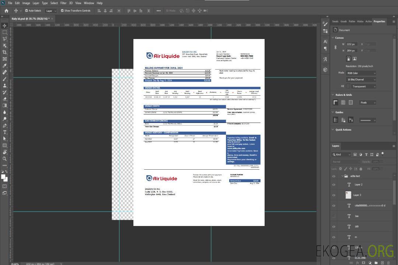Open the Window menu
Screen dimensions: 398x265
89,3
